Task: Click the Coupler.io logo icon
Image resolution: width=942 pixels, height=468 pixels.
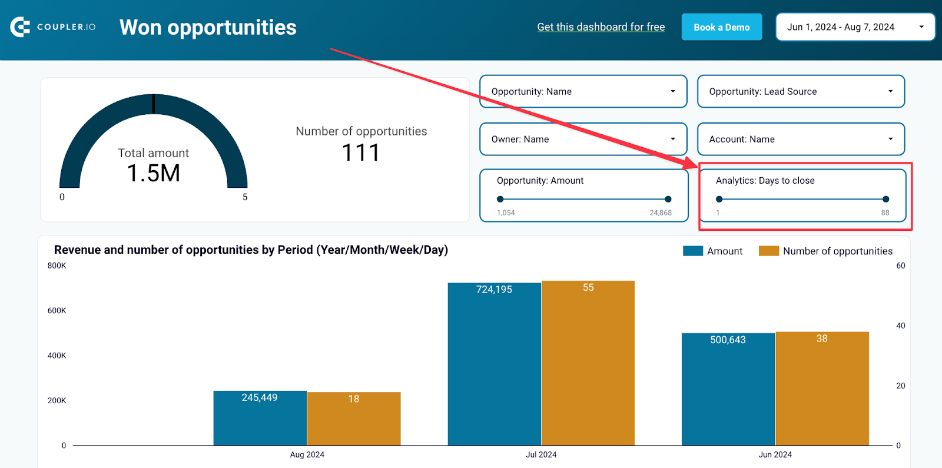Action: (x=20, y=27)
